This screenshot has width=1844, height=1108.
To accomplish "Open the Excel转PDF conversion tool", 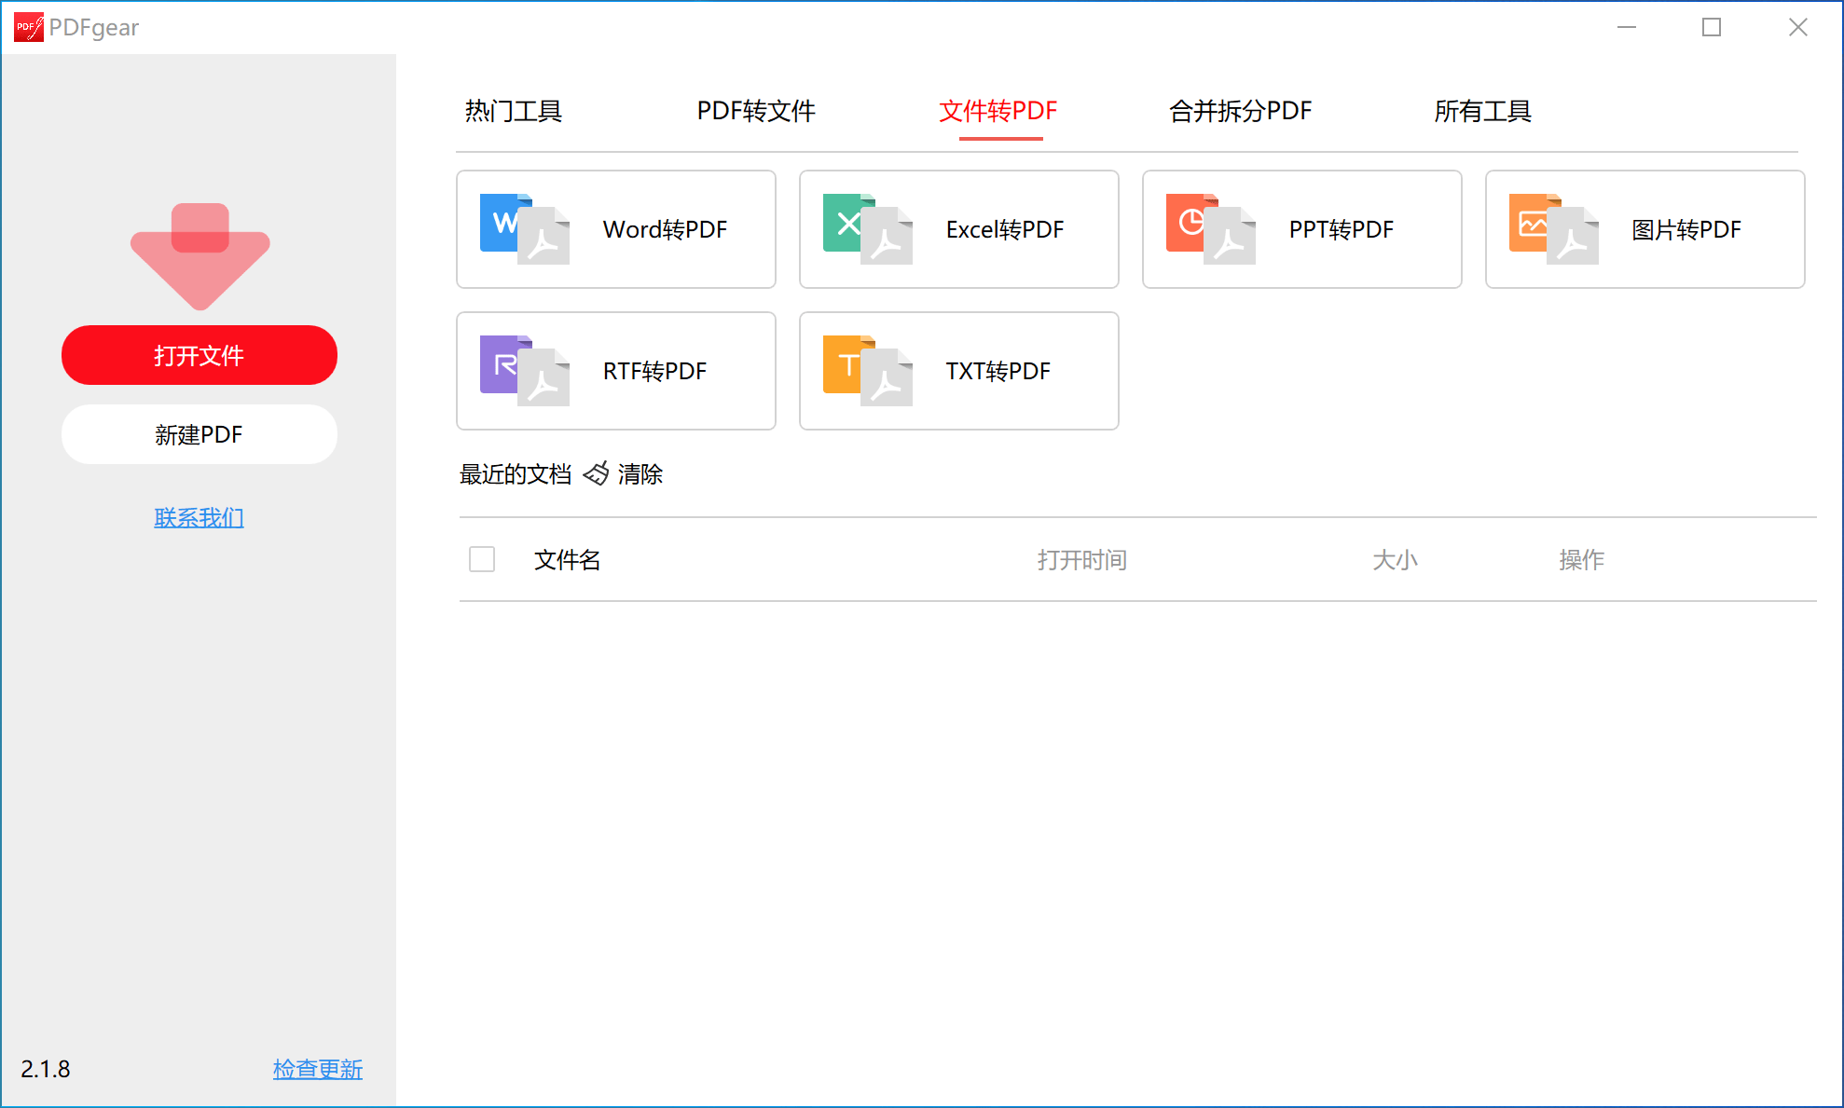I will coord(958,229).
